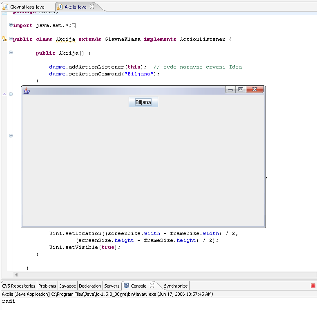The image size is (317, 310).
Task: Open the Synchronize view tab
Action: coord(176,286)
